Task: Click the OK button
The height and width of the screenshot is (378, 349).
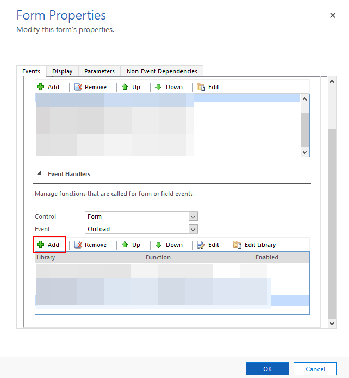Action: (x=267, y=369)
